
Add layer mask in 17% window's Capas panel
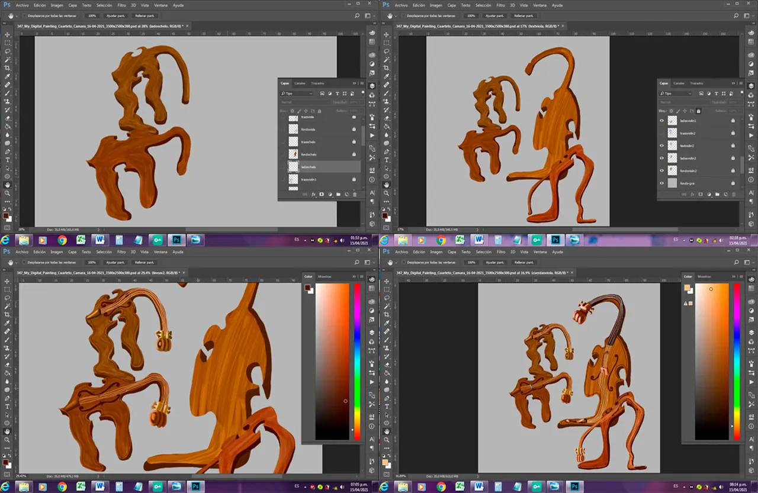[x=701, y=194]
